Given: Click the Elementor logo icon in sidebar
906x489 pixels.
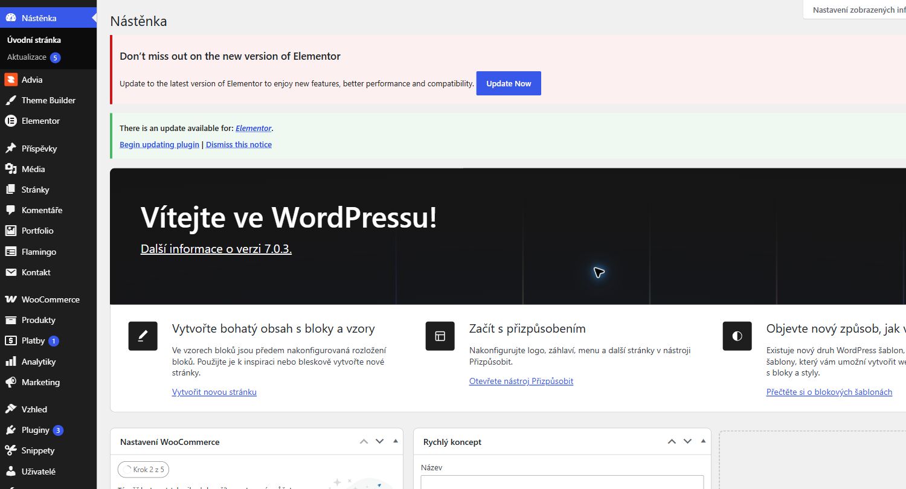Looking at the screenshot, I should pyautogui.click(x=11, y=121).
